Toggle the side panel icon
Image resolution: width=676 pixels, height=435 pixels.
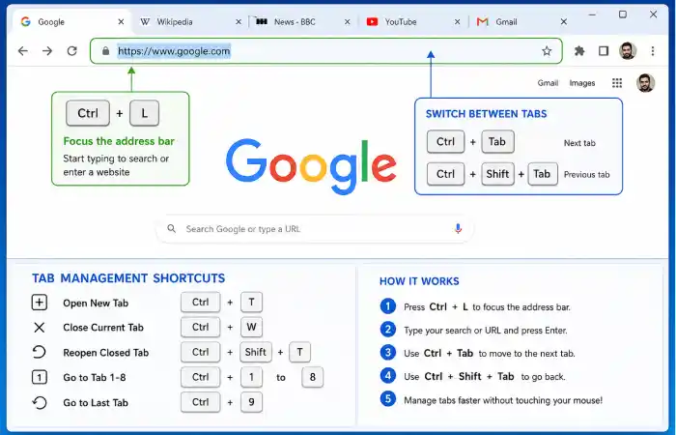click(x=604, y=51)
